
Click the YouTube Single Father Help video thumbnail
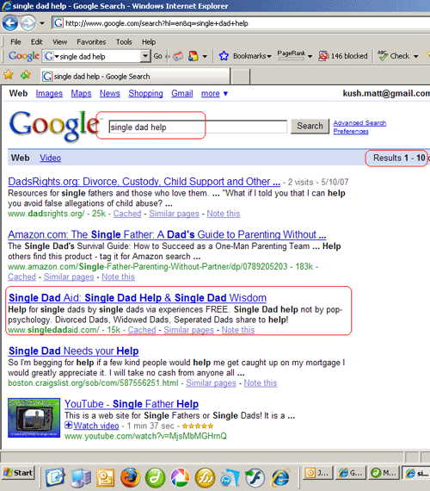point(34,418)
